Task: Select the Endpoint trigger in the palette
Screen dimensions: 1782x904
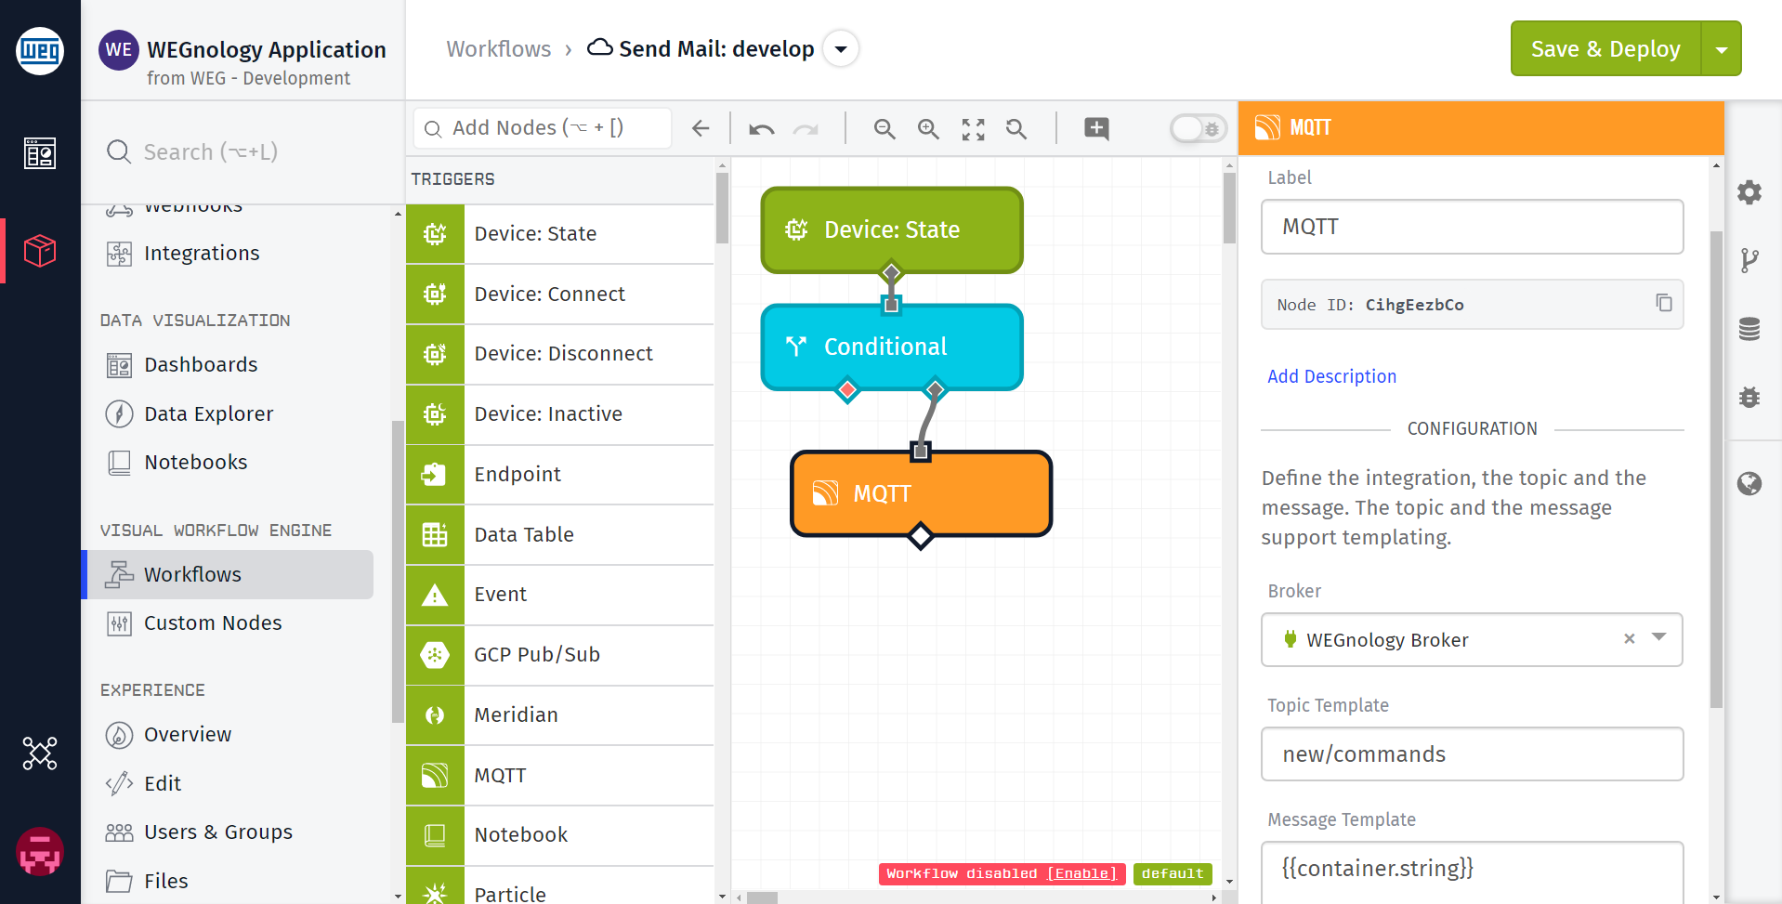Action: tap(560, 475)
